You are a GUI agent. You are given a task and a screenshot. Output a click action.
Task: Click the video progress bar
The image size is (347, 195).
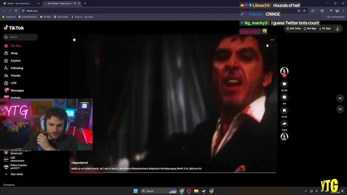click(173, 172)
